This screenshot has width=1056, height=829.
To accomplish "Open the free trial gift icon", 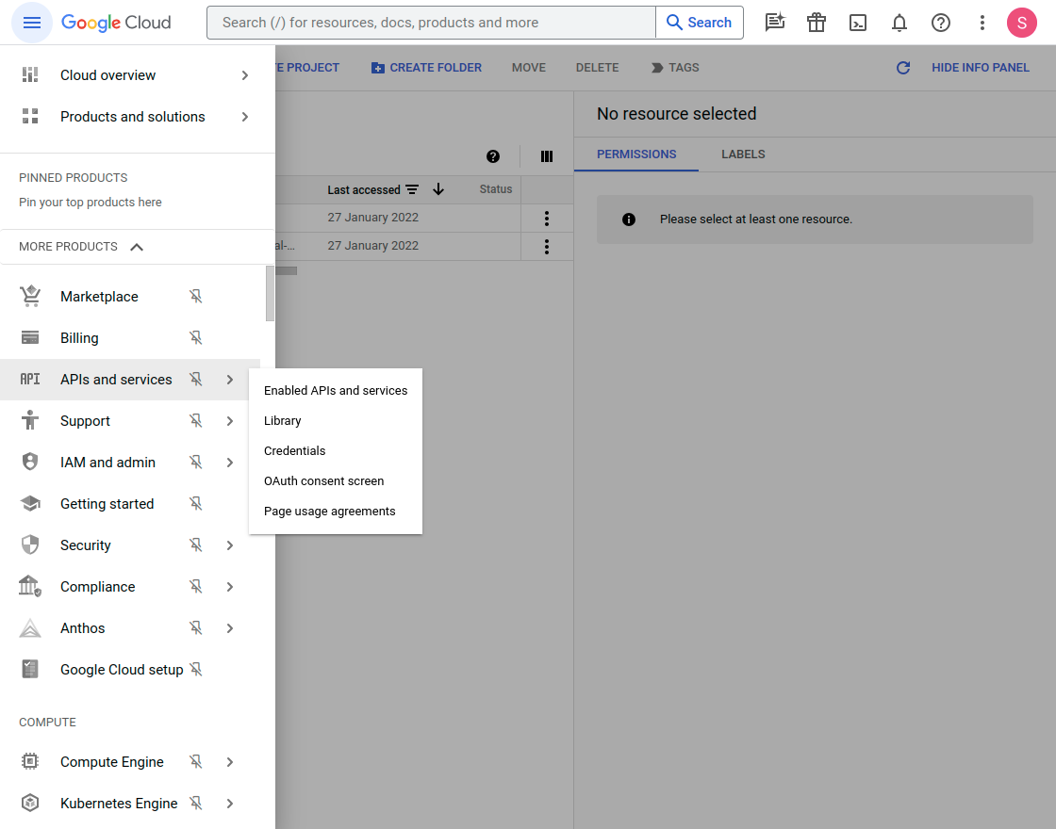I will click(817, 23).
